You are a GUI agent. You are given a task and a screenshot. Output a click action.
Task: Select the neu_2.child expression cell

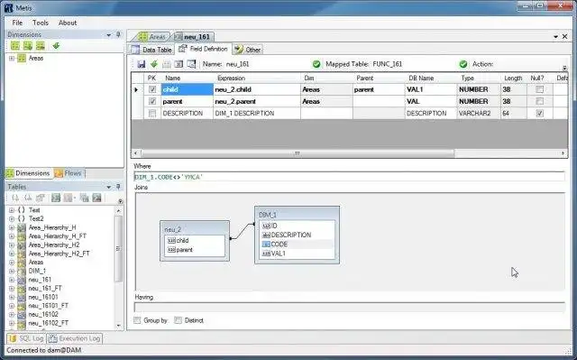click(x=257, y=89)
